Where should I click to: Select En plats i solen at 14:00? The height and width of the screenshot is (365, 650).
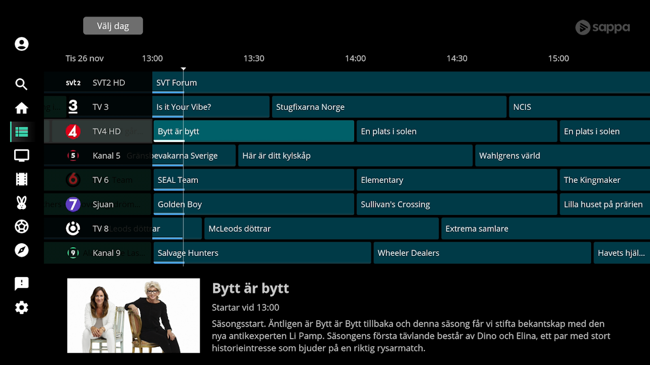coord(457,131)
